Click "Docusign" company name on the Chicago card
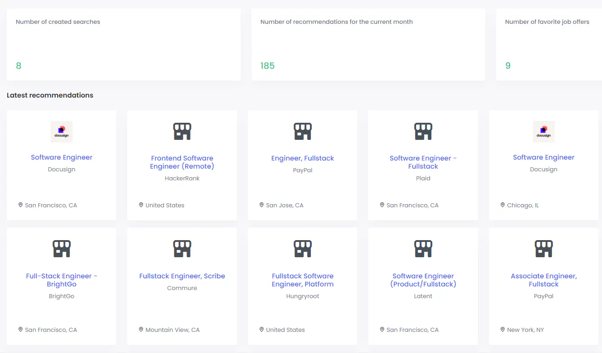The image size is (602, 353). [544, 170]
